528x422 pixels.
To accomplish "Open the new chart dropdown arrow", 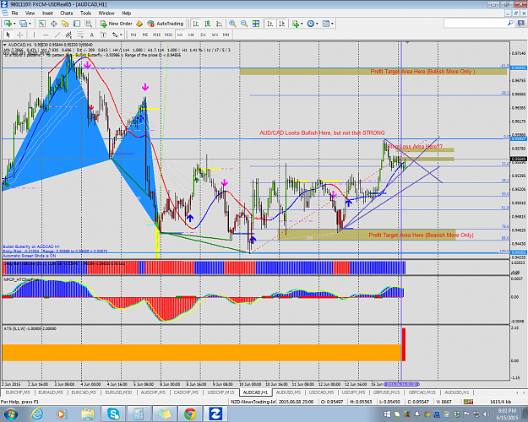I will [14, 24].
